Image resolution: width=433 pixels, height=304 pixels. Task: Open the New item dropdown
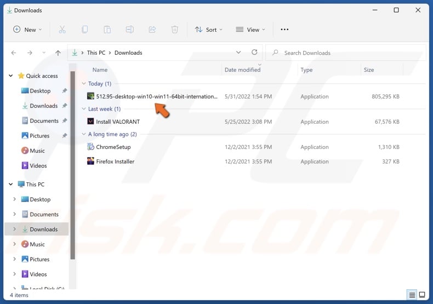(27, 30)
